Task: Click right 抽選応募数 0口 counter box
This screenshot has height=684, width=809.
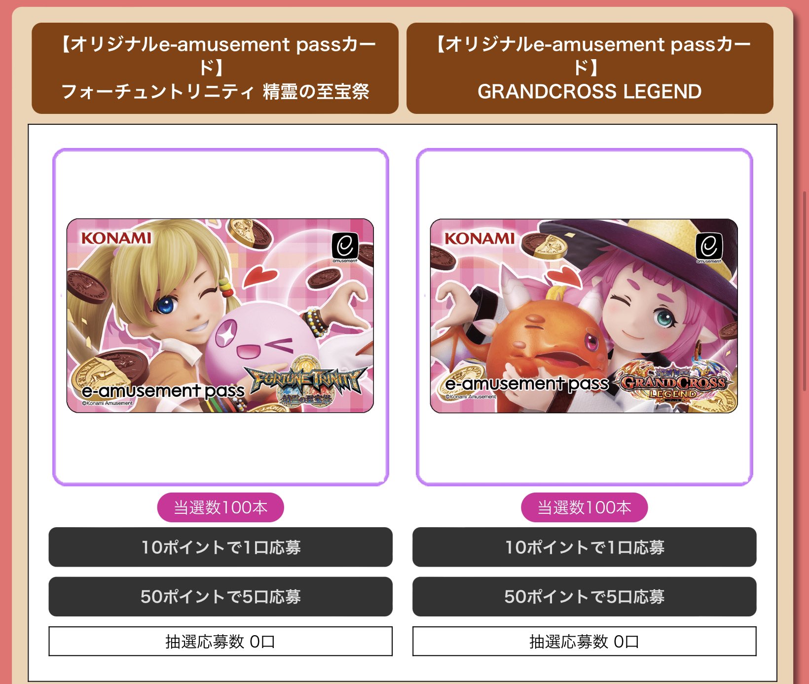Action: click(584, 641)
